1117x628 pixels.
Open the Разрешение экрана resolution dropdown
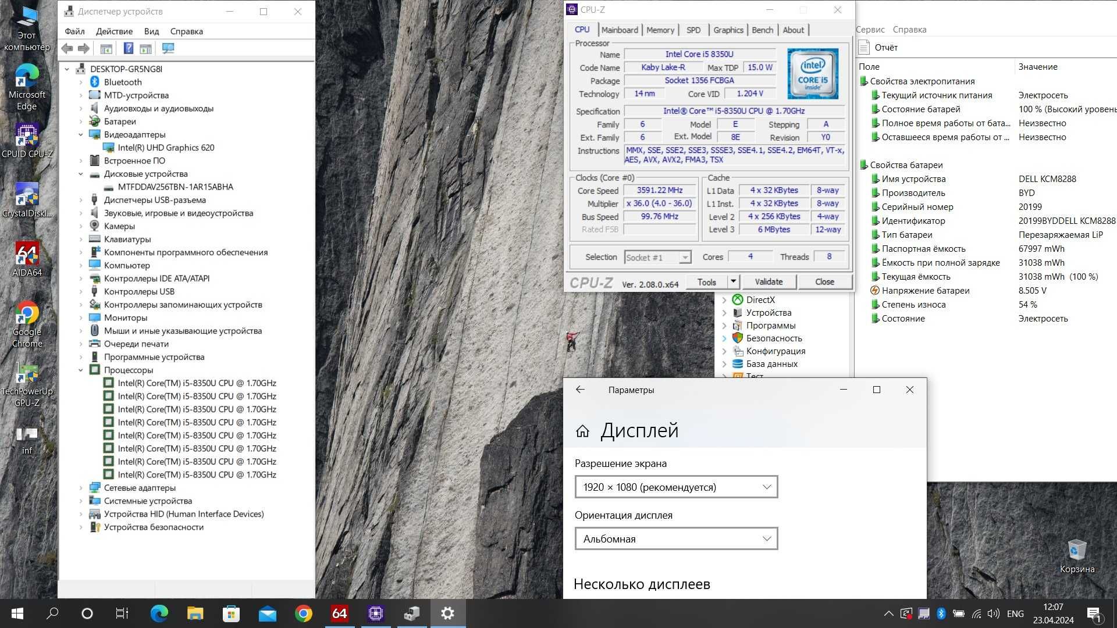coord(676,487)
